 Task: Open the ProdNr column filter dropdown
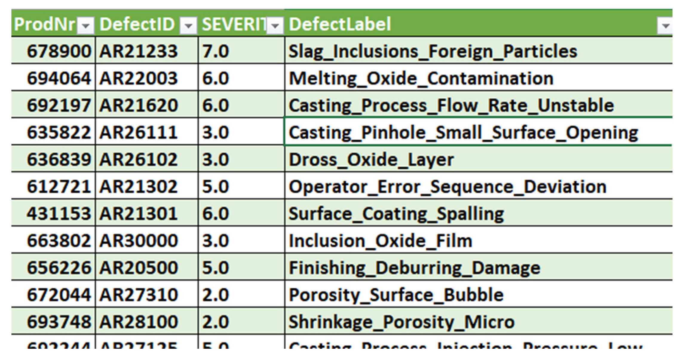[86, 26]
